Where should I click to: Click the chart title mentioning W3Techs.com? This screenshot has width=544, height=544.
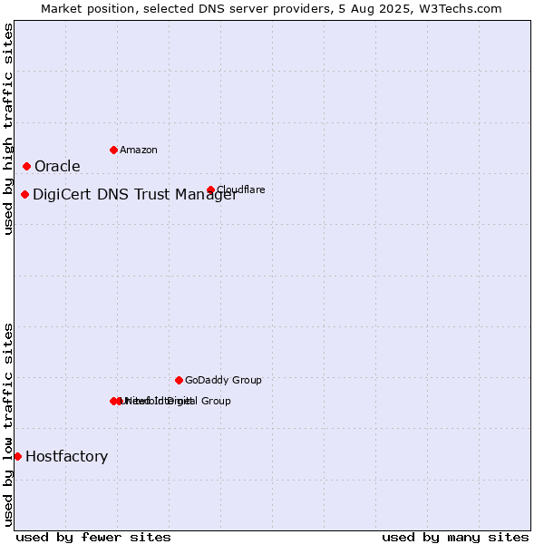[x=271, y=9]
